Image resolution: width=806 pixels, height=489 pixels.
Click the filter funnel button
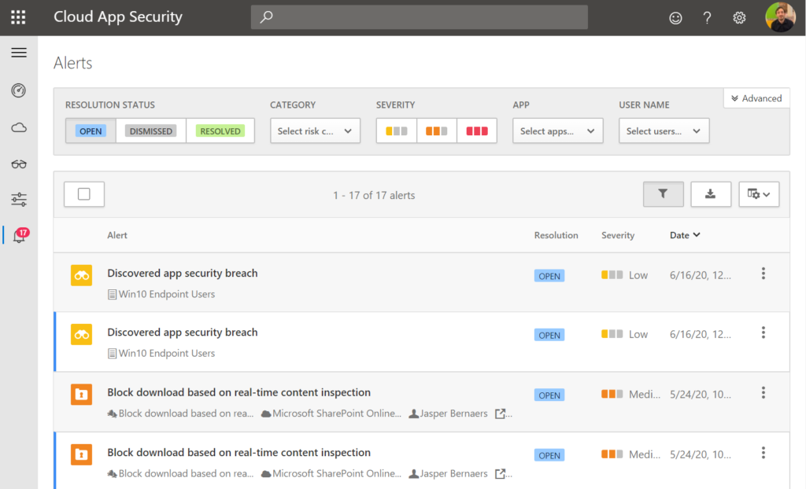(663, 194)
